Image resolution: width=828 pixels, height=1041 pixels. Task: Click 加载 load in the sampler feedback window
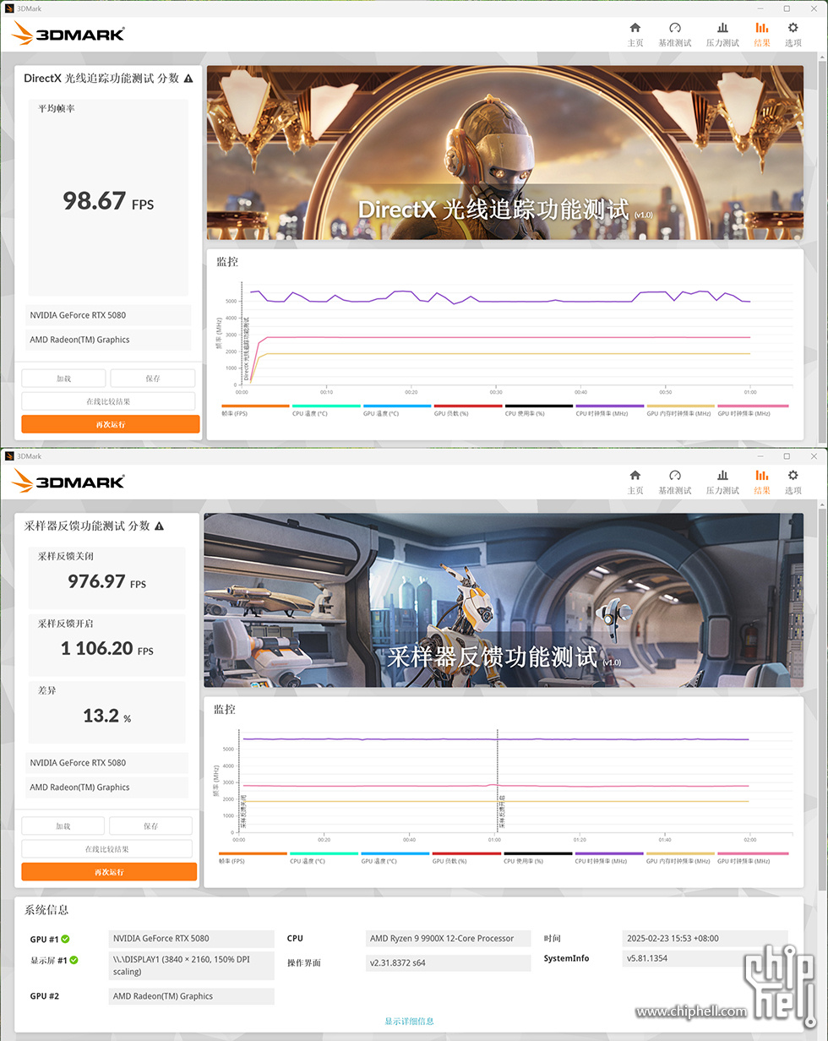click(x=63, y=826)
